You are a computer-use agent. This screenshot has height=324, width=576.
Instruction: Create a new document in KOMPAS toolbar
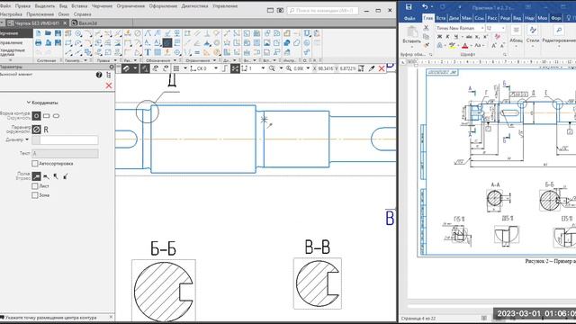pyautogui.click(x=38, y=33)
